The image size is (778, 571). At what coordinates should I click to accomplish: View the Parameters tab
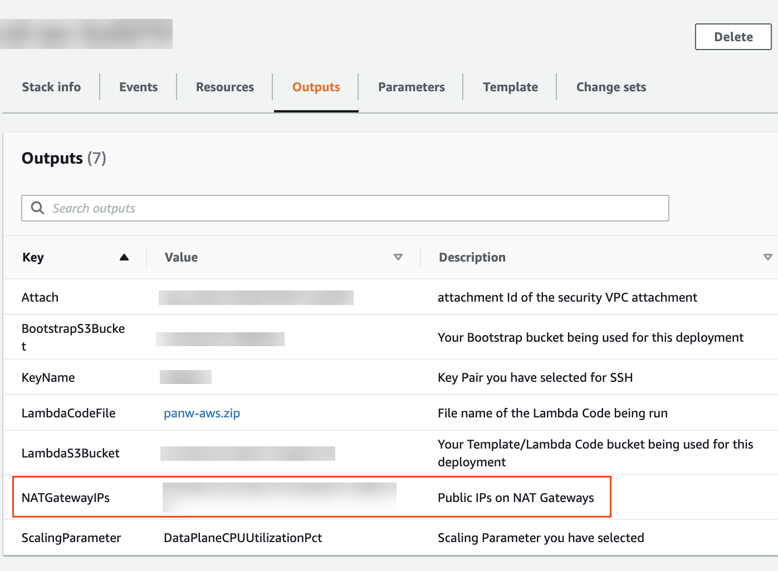[x=411, y=87]
